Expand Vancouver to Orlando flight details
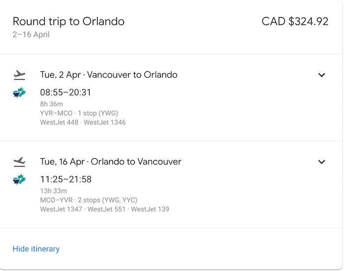 [321, 75]
